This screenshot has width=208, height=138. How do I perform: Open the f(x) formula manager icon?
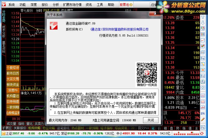[x=203, y=82]
